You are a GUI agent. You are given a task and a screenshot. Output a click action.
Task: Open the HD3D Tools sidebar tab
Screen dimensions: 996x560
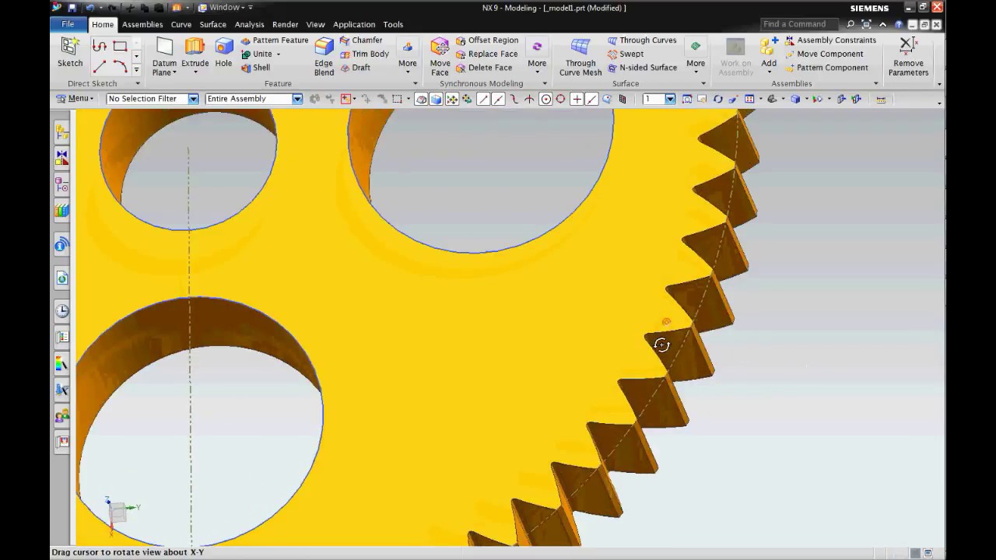(x=61, y=246)
